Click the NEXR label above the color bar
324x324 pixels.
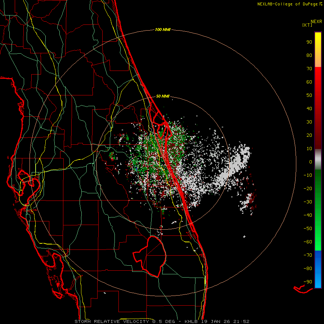point(316,22)
